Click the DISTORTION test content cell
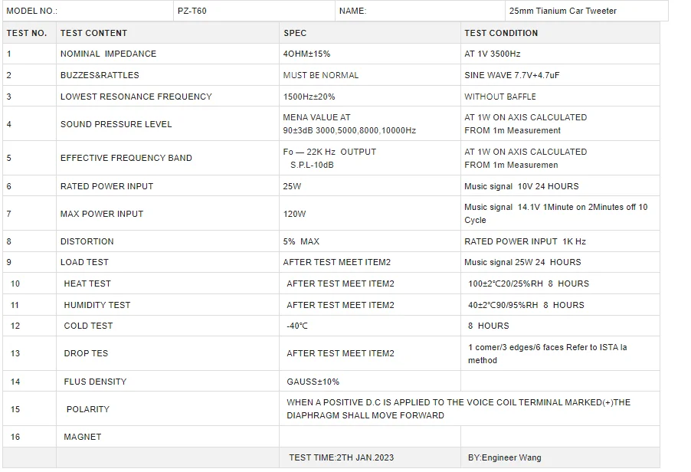Image resolution: width=691 pixels, height=472 pixels. click(168, 241)
